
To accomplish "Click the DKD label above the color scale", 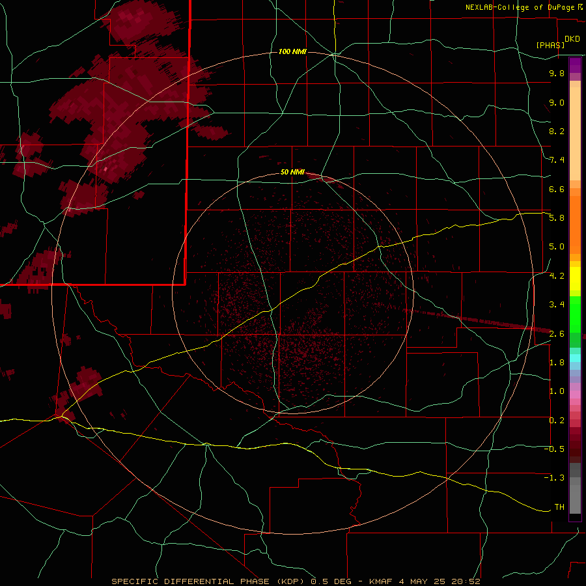I will click(572, 39).
